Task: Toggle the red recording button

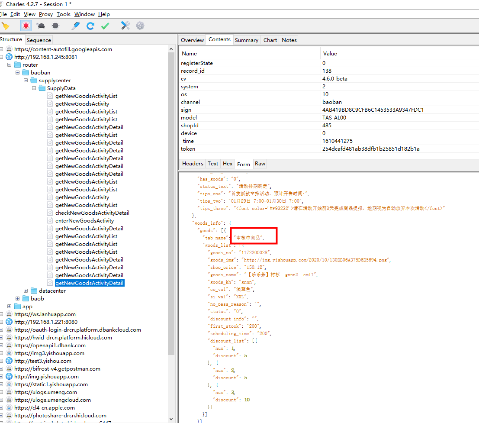Action: pos(26,26)
